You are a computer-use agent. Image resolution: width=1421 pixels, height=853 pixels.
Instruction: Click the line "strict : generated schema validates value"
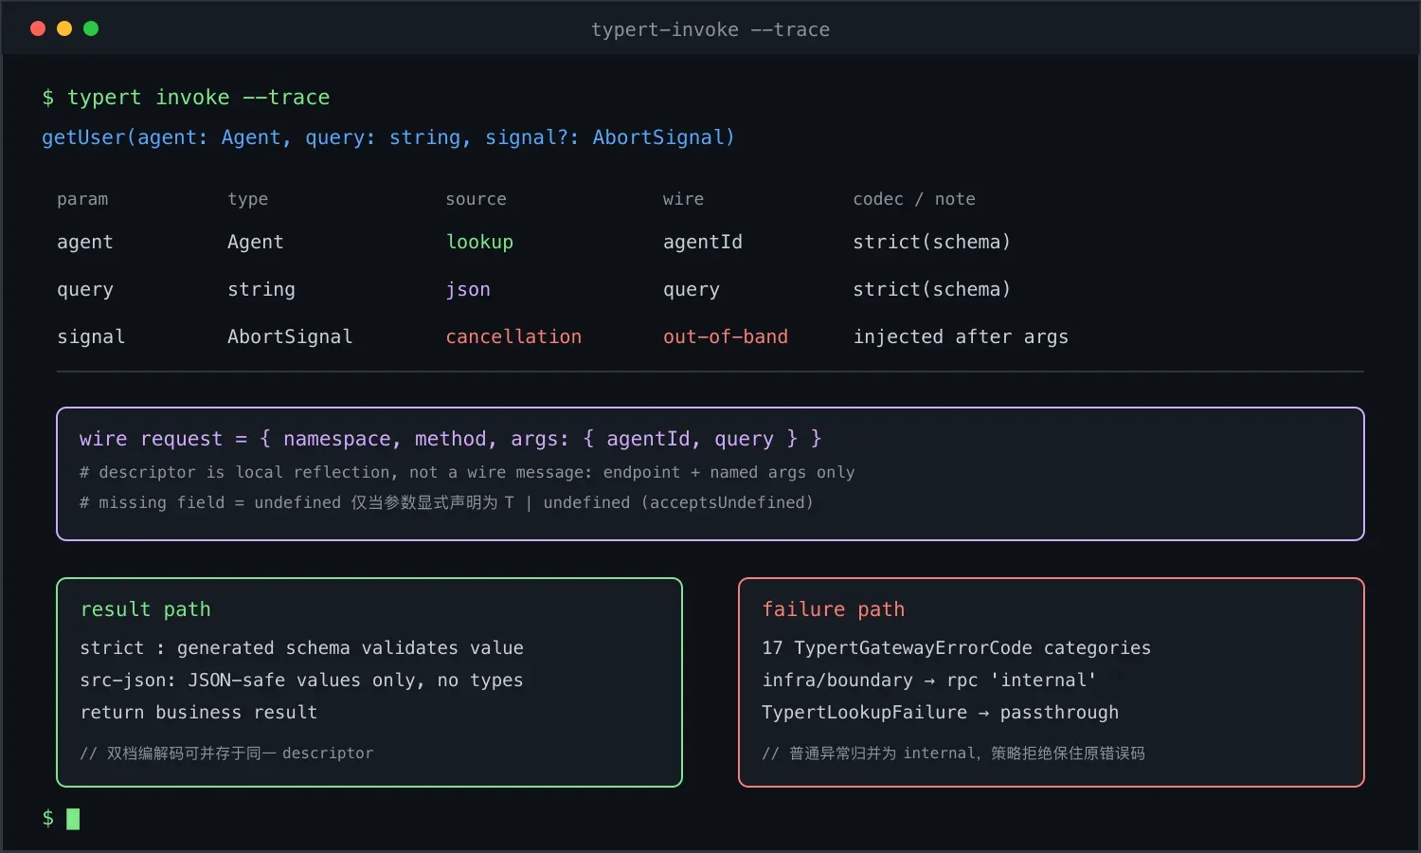(x=301, y=648)
